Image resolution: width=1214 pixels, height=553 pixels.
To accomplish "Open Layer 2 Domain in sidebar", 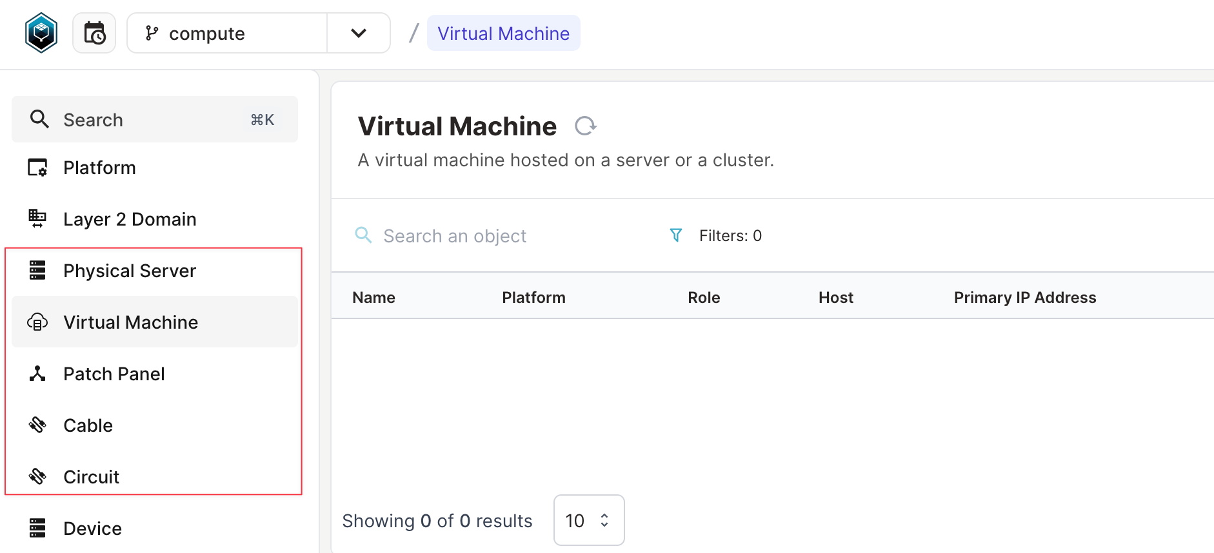I will coord(155,219).
